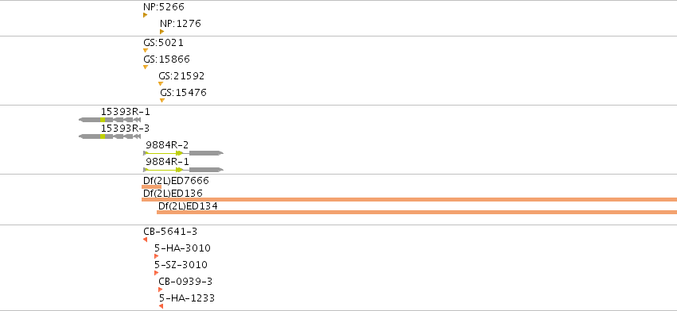Open the 15393R-1 transcript glyph
Image resolution: width=677 pixels, height=311 pixels.
click(x=110, y=120)
